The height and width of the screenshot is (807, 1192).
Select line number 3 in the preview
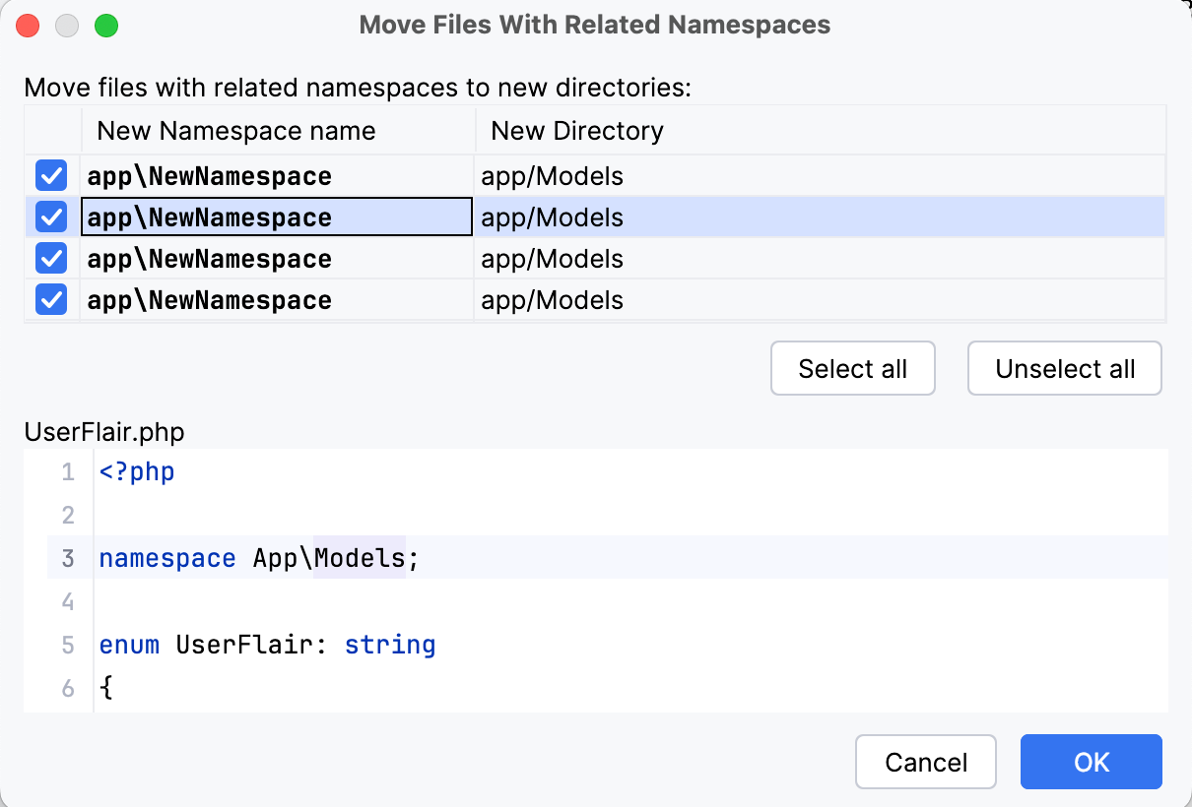[x=67, y=558]
